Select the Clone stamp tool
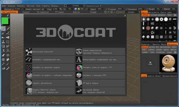Image resolution: width=179 pixels, height=107 pixels. pyautogui.click(x=3, y=42)
